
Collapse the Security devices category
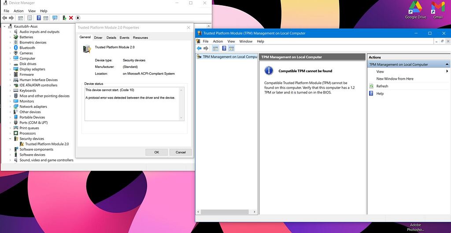click(11, 139)
